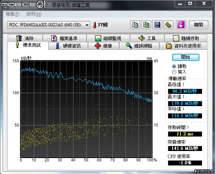
Task: Minimize the window
Action: (180, 3)
